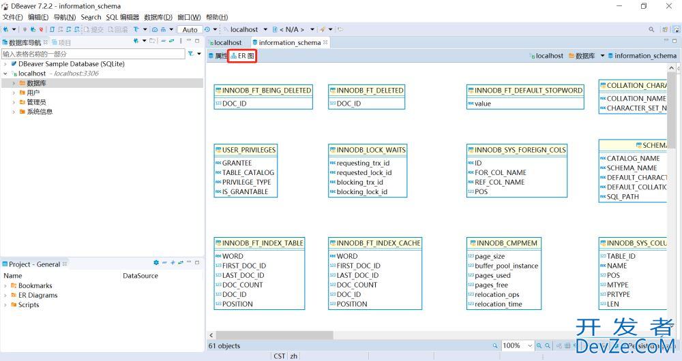Open the 数据库(D) menu
The height and width of the screenshot is (361, 682).
158,17
